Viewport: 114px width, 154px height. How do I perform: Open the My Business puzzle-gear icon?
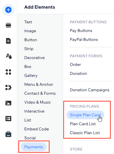pyautogui.click(x=8, y=88)
